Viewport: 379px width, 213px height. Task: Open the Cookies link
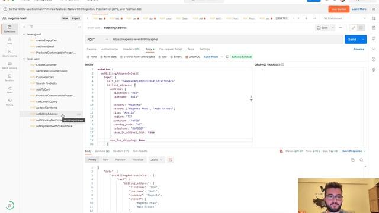click(359, 49)
